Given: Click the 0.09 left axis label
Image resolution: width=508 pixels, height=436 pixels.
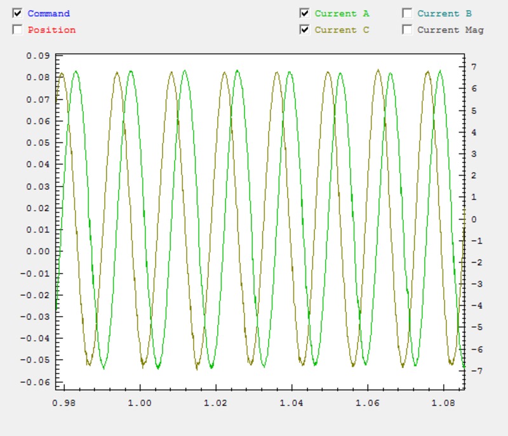Looking at the screenshot, I should pos(37,56).
